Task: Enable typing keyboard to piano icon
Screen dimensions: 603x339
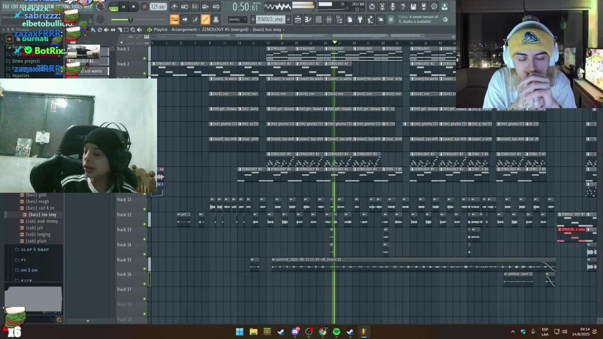Action: (x=174, y=19)
